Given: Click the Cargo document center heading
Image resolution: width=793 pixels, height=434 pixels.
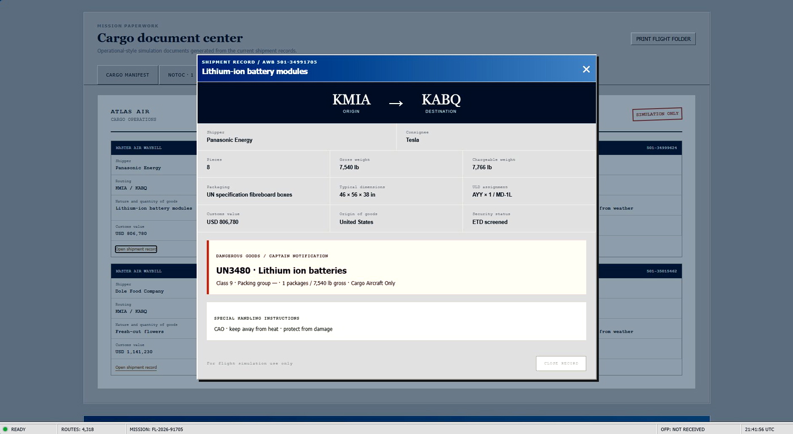Looking at the screenshot, I should 170,38.
